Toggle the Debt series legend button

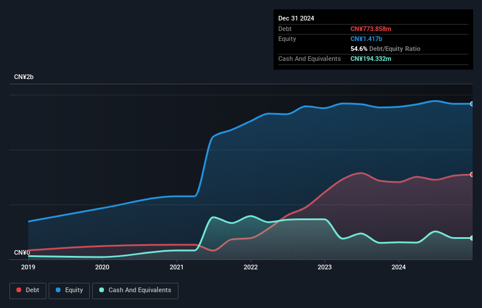click(28, 290)
